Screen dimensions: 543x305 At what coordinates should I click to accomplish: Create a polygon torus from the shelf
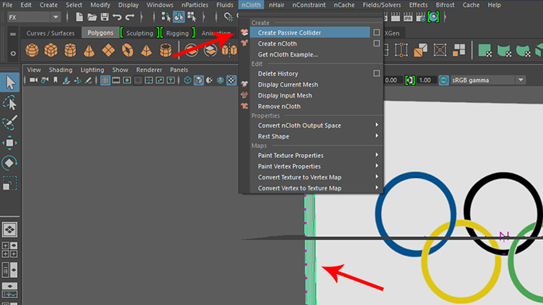tap(127, 50)
